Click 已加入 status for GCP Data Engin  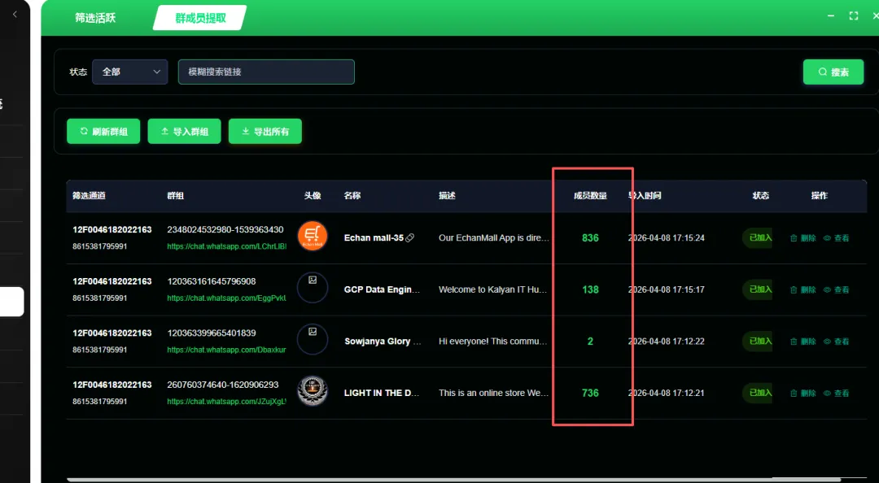click(758, 289)
